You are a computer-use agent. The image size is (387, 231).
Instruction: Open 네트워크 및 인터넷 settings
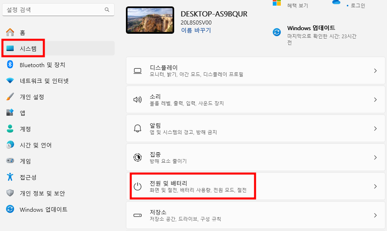pyautogui.click(x=44, y=81)
